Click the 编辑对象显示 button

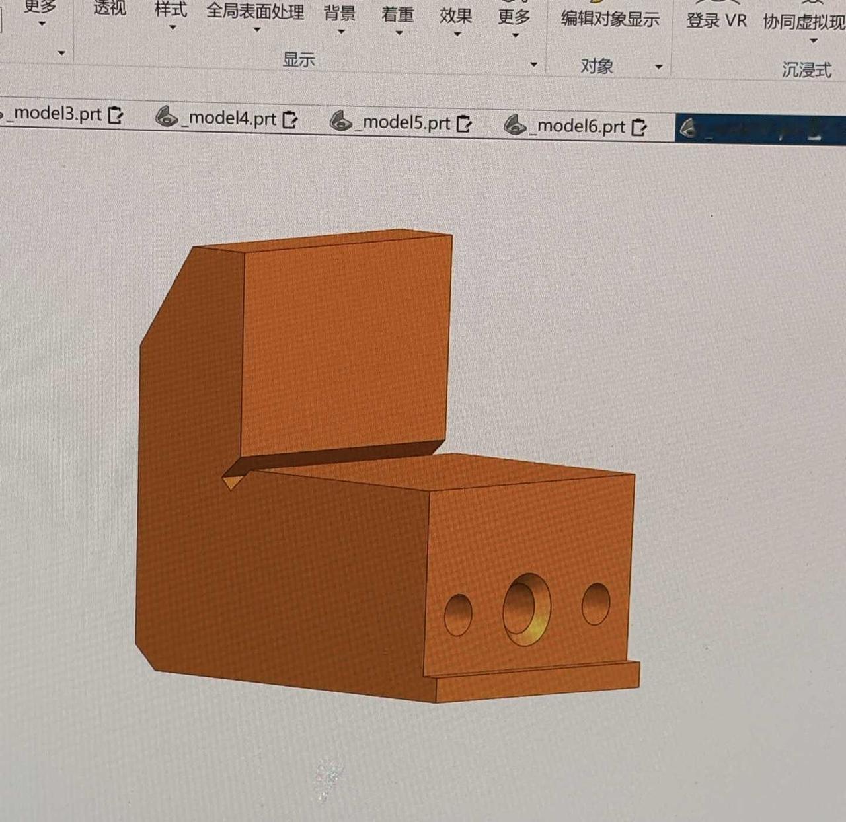610,19
